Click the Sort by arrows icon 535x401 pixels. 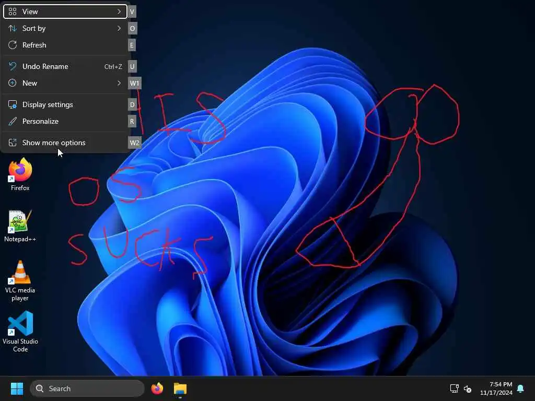click(13, 28)
